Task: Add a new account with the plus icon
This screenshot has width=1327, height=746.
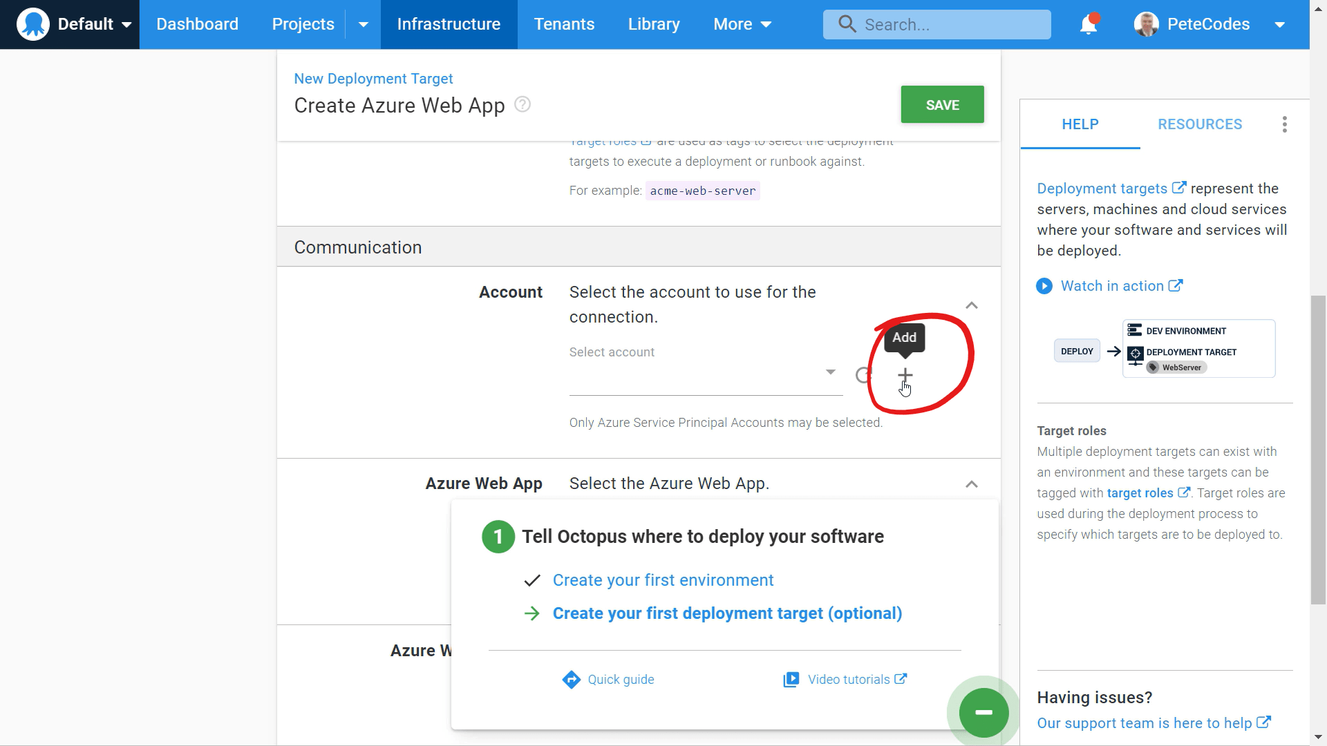Action: [x=905, y=375]
